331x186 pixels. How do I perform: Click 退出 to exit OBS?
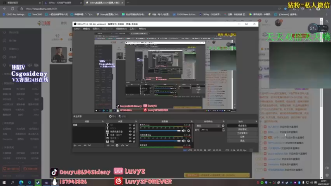click(x=242, y=141)
